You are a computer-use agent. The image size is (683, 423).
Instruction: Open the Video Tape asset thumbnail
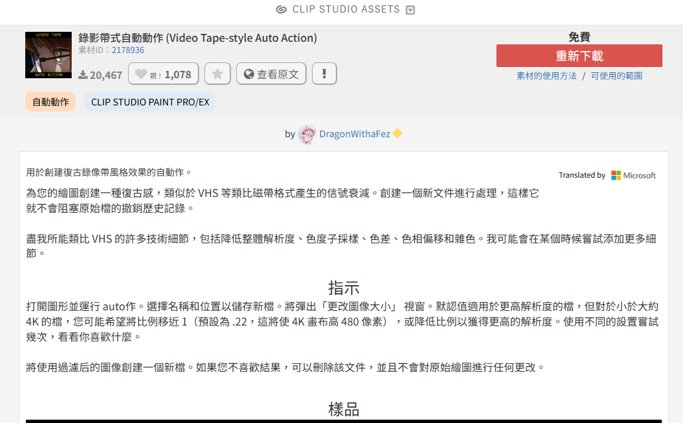(48, 55)
